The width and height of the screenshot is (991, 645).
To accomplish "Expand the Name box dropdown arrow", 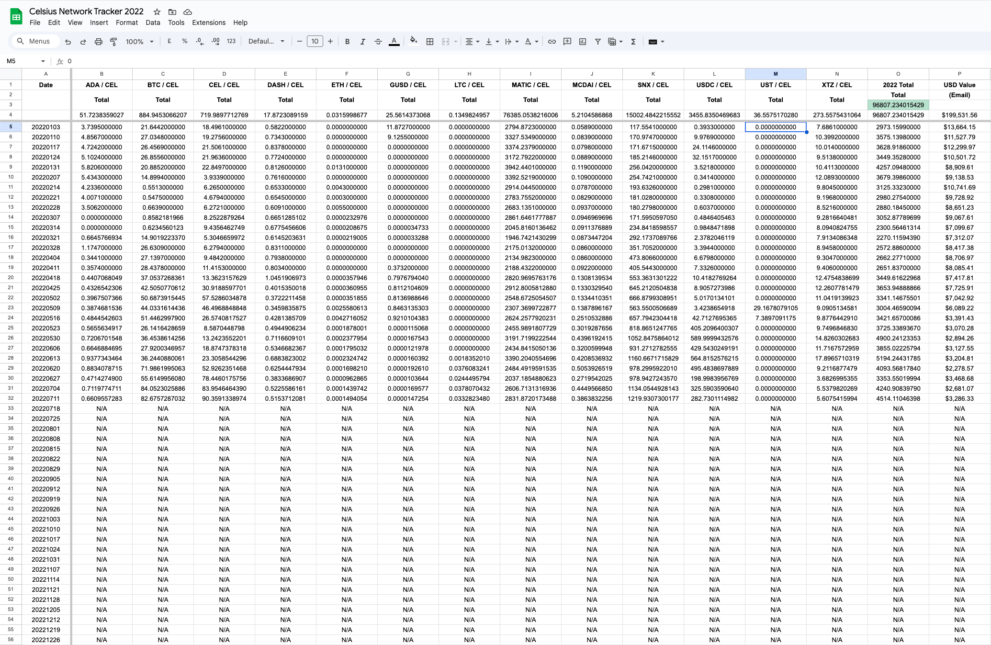I will (43, 61).
